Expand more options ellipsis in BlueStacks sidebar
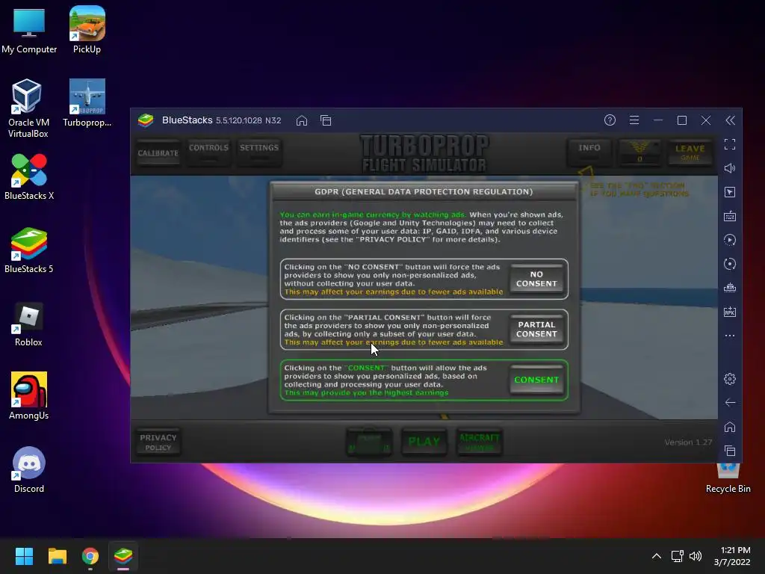 click(x=730, y=336)
